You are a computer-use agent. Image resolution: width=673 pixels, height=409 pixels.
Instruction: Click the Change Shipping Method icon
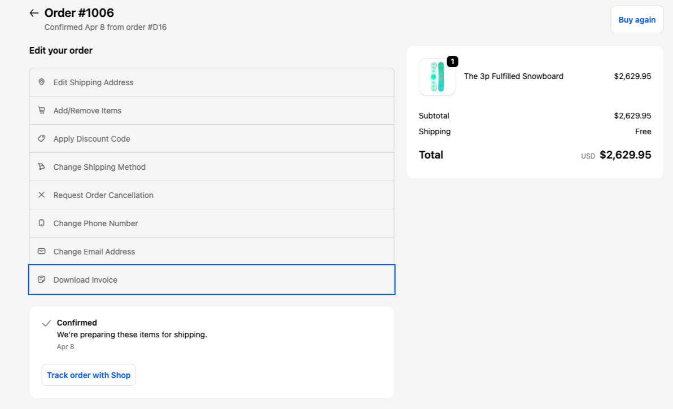click(41, 167)
